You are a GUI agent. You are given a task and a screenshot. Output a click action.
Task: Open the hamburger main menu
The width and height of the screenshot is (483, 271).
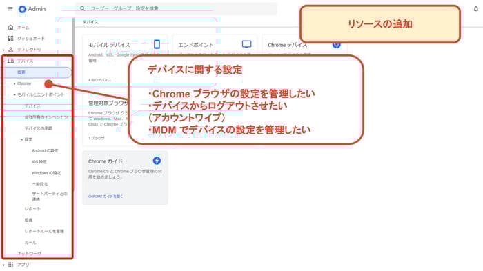point(10,9)
